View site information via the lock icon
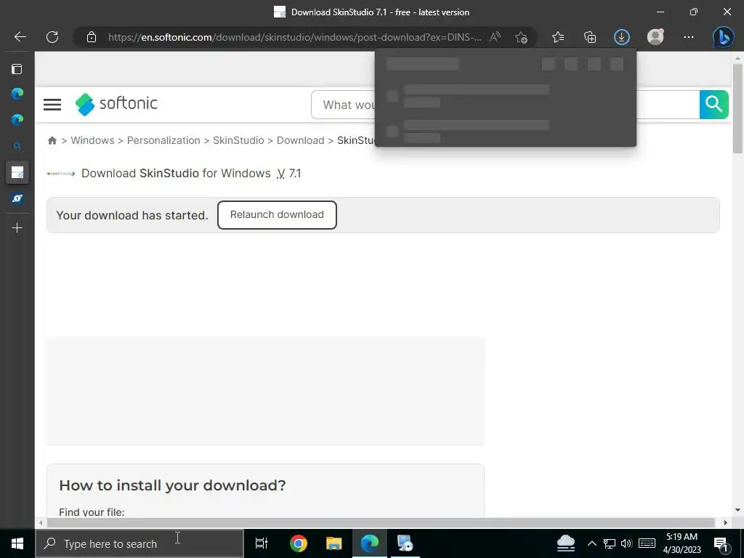This screenshot has height=558, width=744. (x=92, y=37)
